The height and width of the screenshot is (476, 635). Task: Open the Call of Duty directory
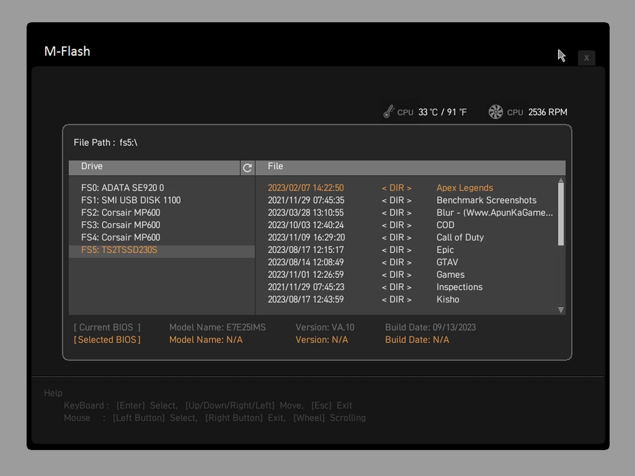pyautogui.click(x=459, y=237)
